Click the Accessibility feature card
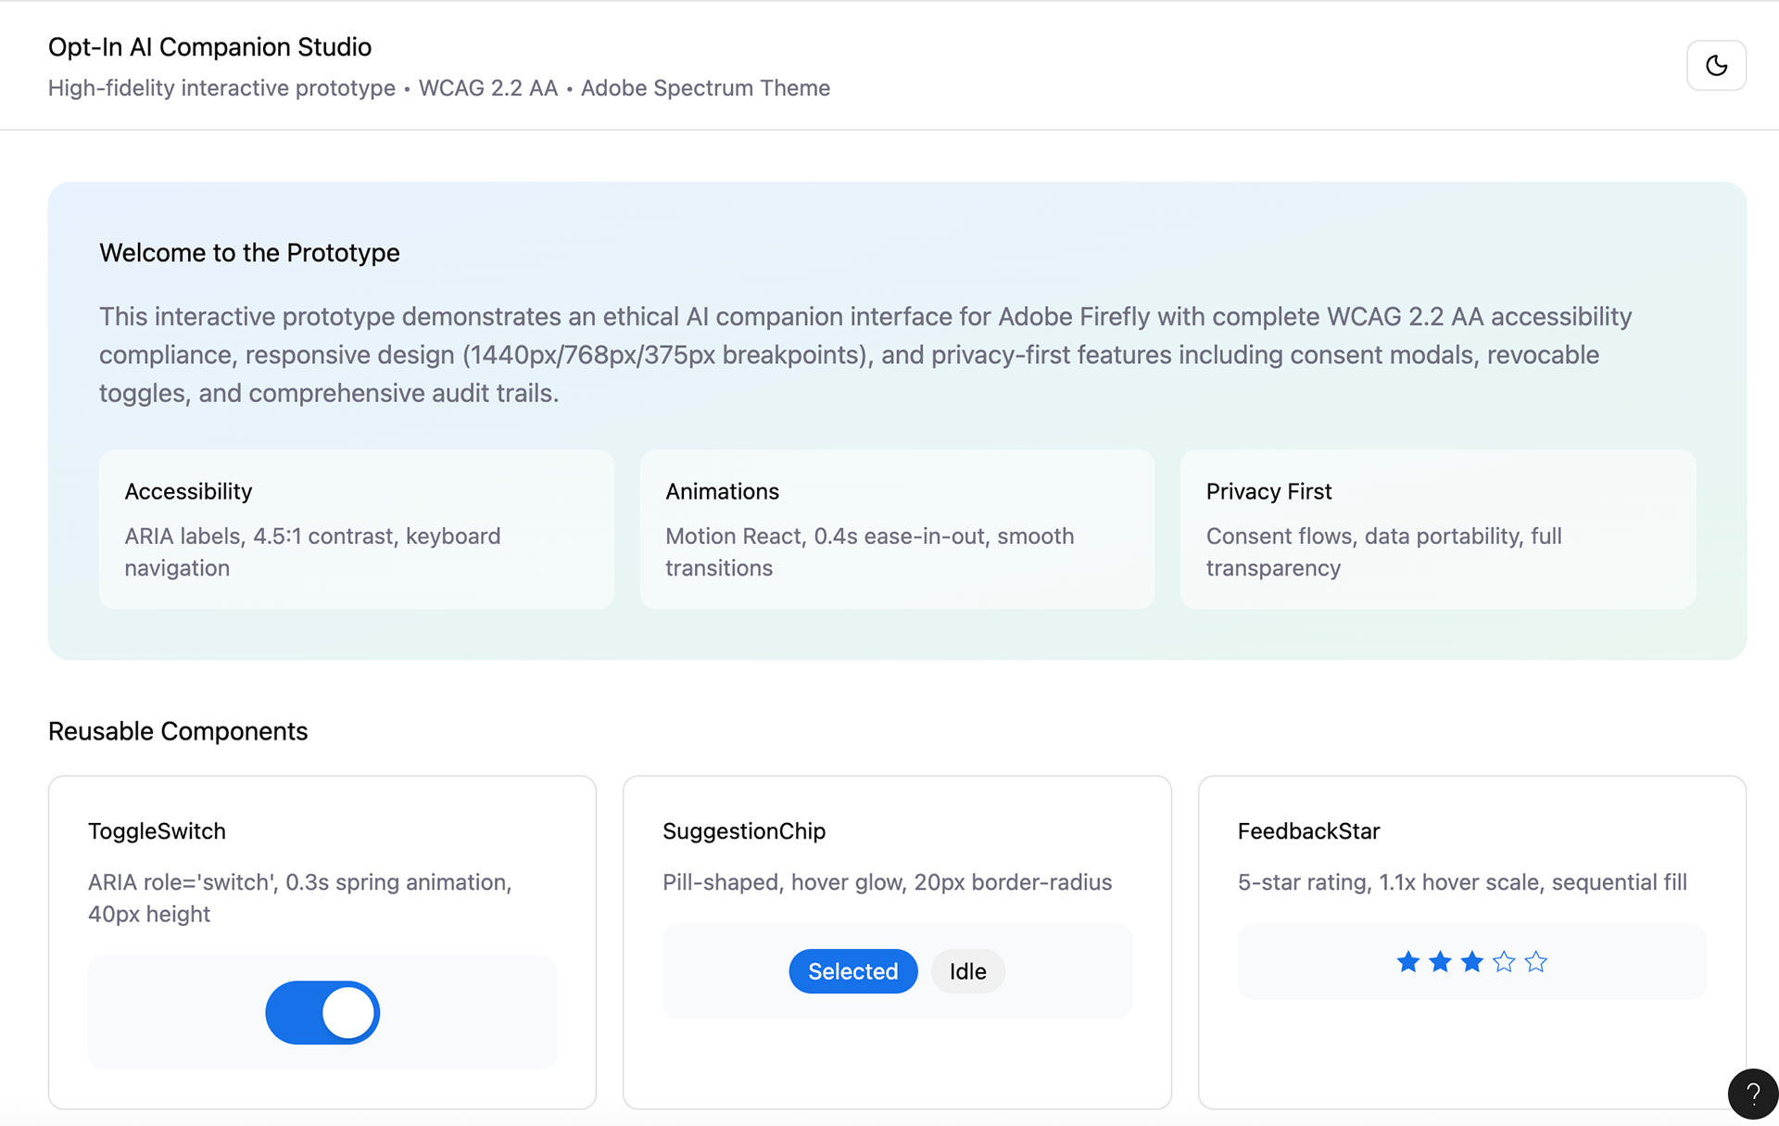Image resolution: width=1779 pixels, height=1126 pixels. (356, 529)
